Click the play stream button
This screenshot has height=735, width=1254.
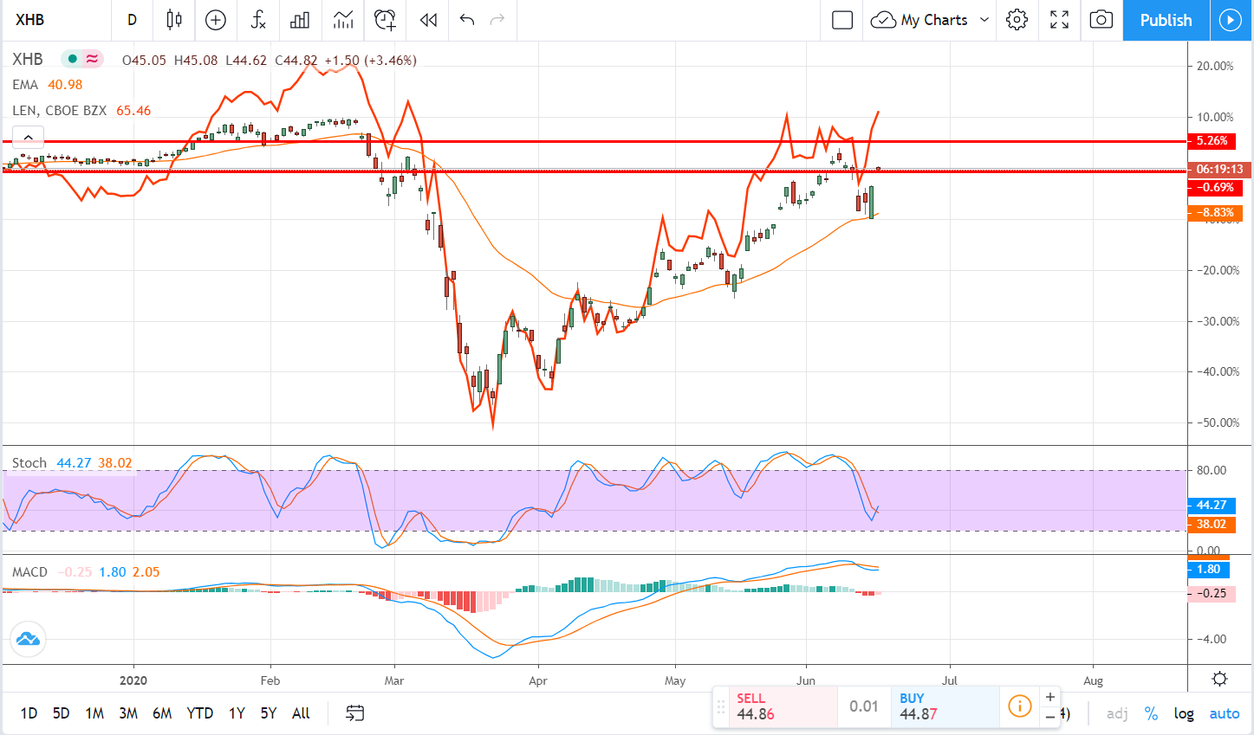[x=1231, y=20]
